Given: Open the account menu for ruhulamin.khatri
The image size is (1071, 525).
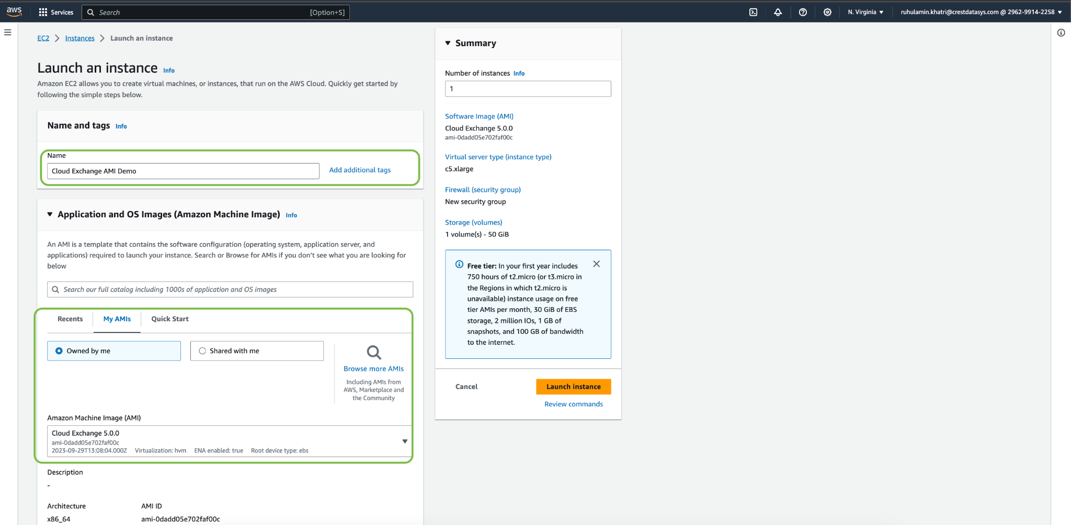Looking at the screenshot, I should point(981,12).
